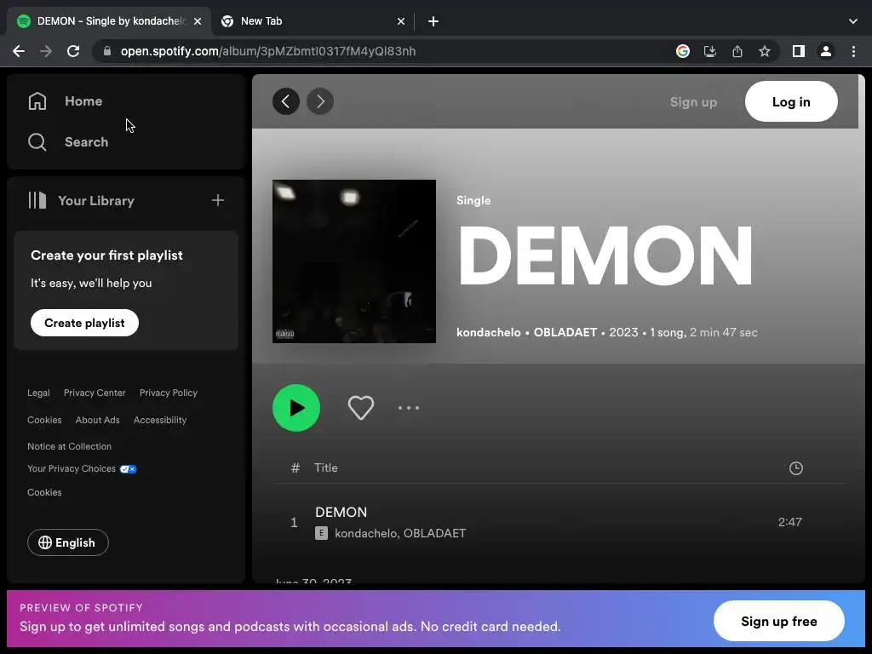
Task: Open Chrome profile menu
Action: tap(826, 51)
